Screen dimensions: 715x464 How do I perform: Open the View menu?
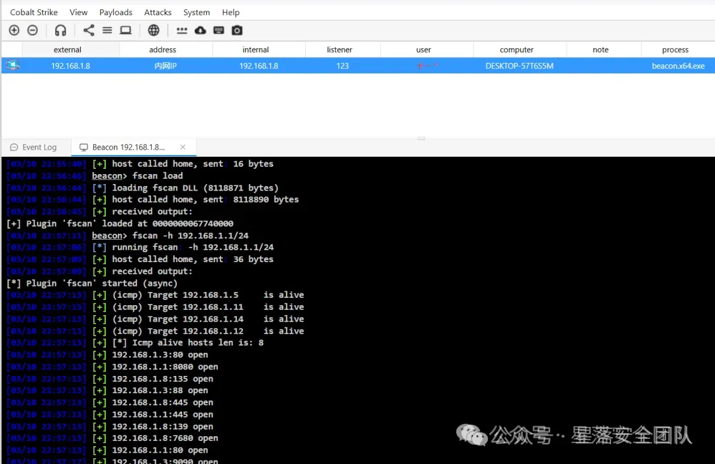pos(78,13)
